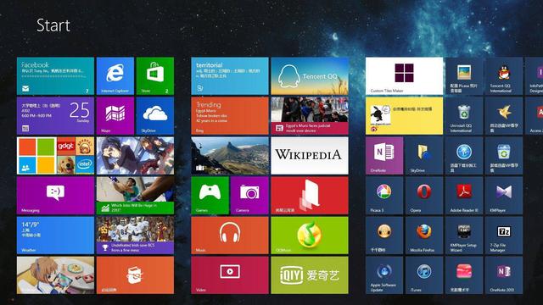Screen dimensions: 543x305
Task: Open the orange Music headphones tile
Action: [x=230, y=236]
